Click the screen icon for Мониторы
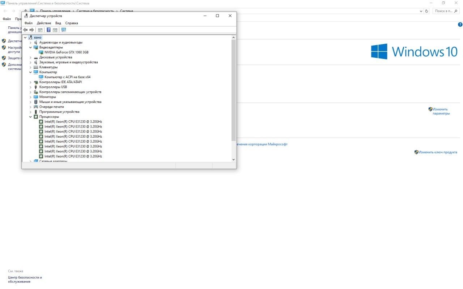 tap(36, 97)
